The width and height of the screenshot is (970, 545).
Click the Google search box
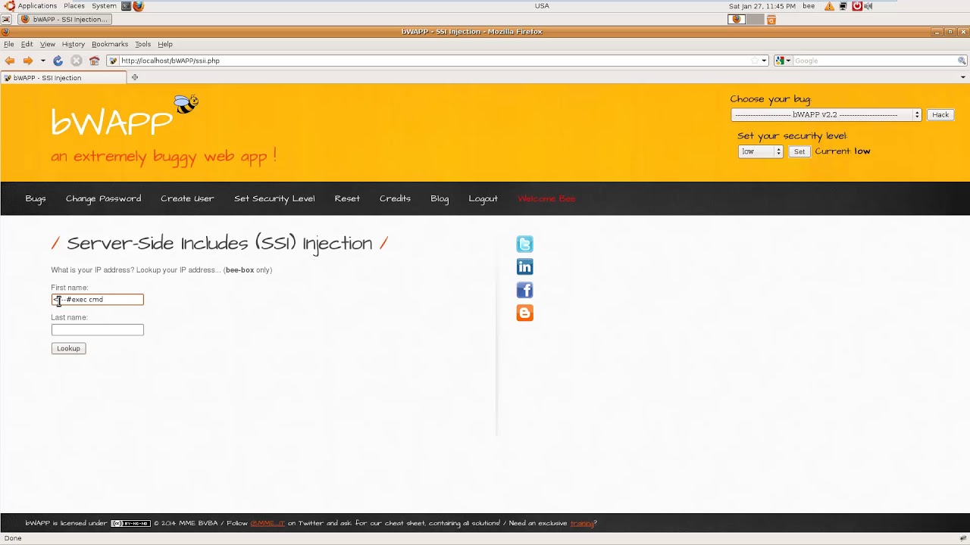(875, 61)
